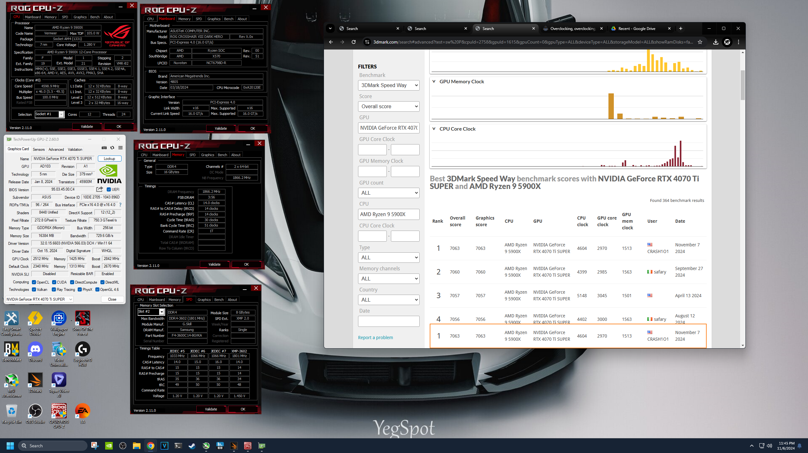Toggle PhysX checkbox in GPU-Z
The width and height of the screenshot is (808, 453).
click(x=80, y=290)
